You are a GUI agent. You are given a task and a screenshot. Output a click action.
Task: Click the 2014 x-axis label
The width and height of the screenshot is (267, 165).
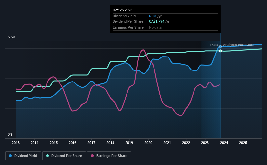(34, 143)
